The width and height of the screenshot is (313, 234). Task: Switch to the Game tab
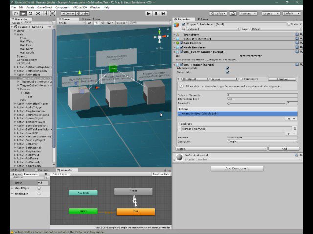pyautogui.click(x=202, y=19)
